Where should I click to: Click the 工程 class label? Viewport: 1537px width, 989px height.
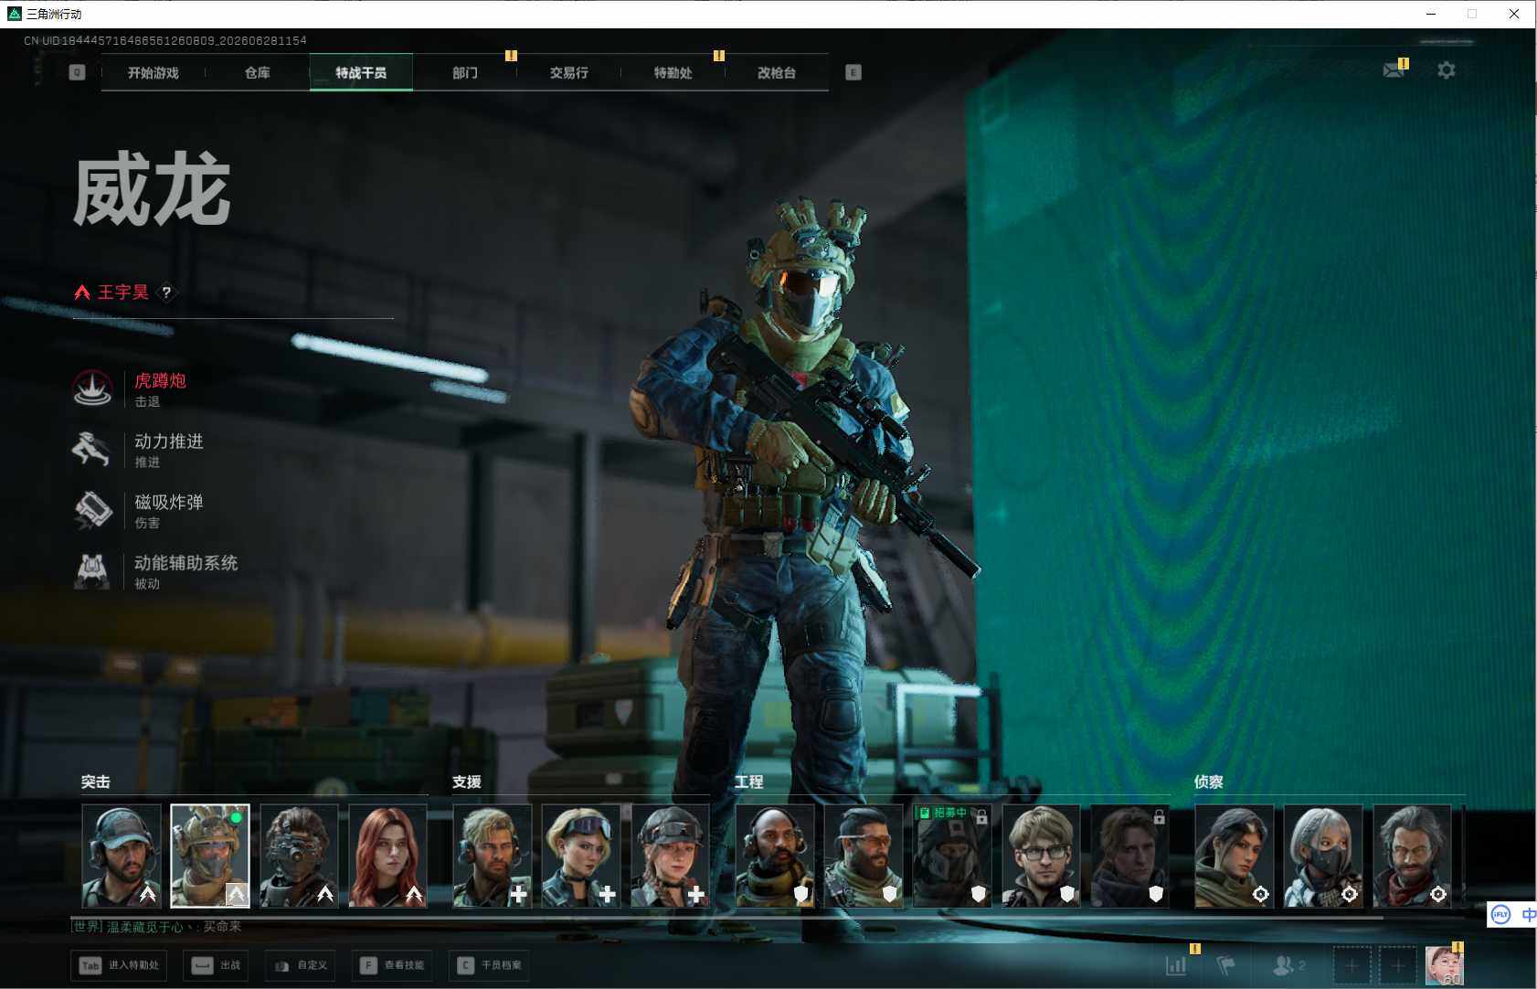(749, 782)
